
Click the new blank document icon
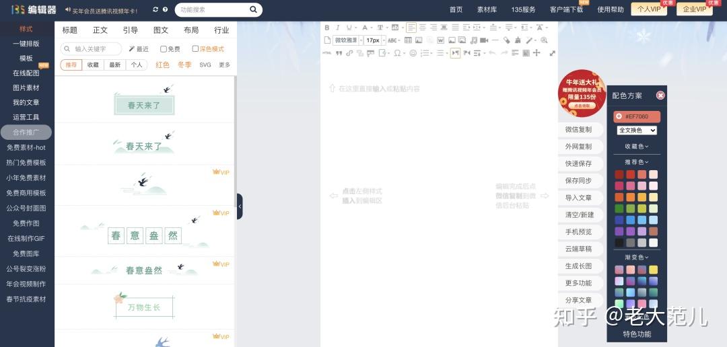327,40
